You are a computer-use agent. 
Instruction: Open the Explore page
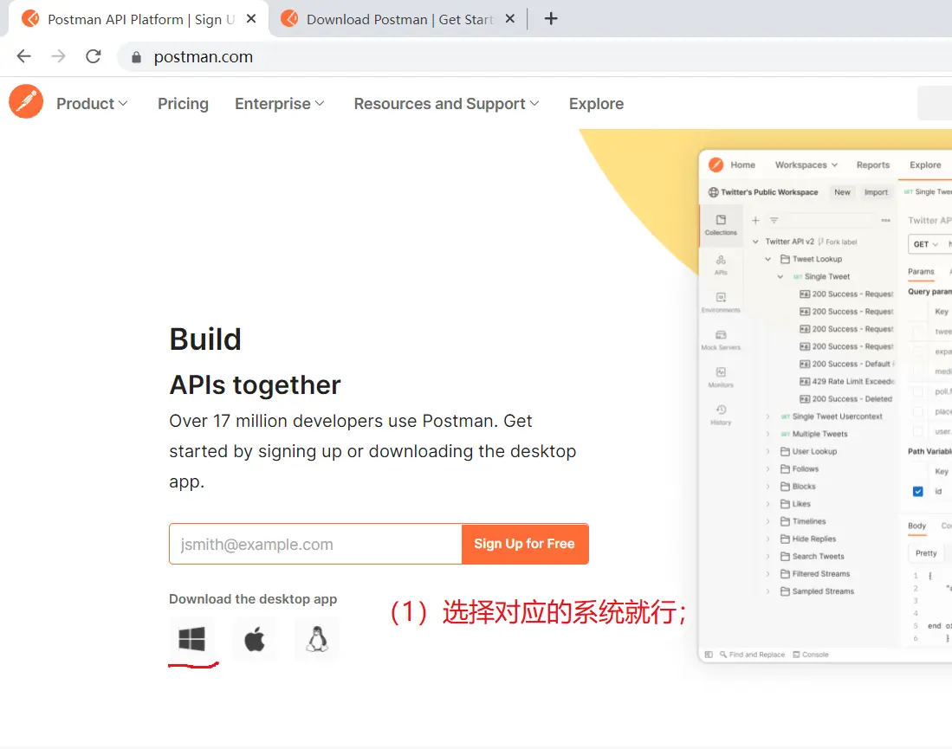[596, 104]
